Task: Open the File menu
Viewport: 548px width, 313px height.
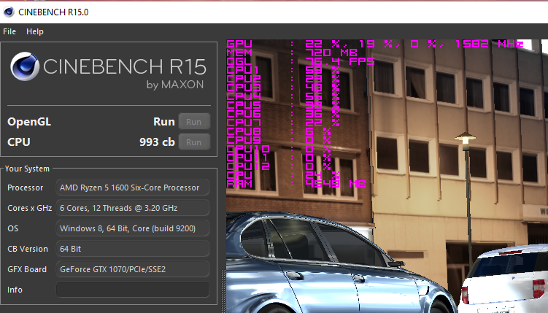Action: coord(9,31)
